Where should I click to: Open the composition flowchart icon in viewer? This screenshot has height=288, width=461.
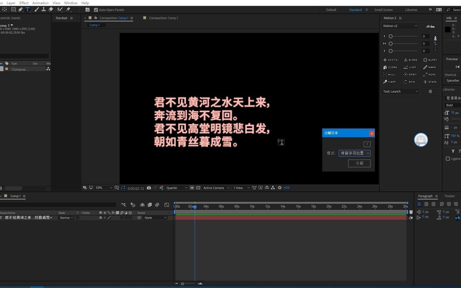click(x=273, y=188)
